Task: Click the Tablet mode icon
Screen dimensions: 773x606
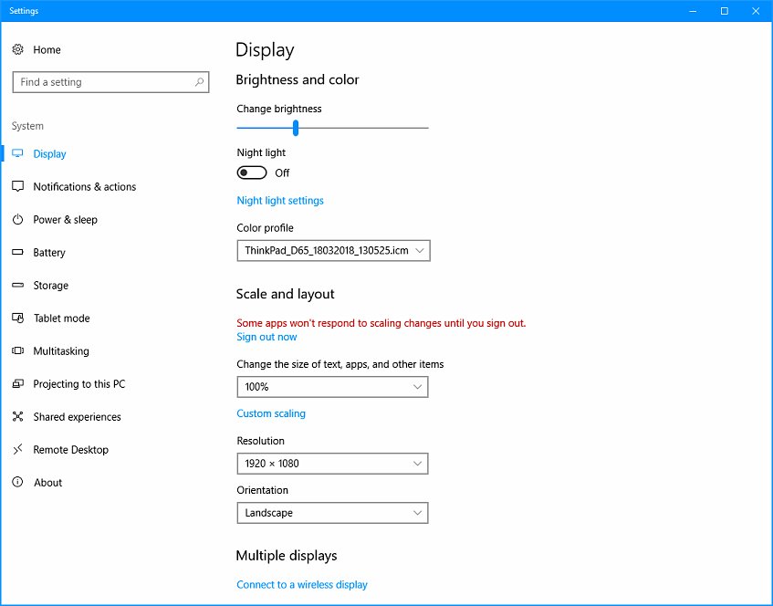Action: click(x=17, y=318)
